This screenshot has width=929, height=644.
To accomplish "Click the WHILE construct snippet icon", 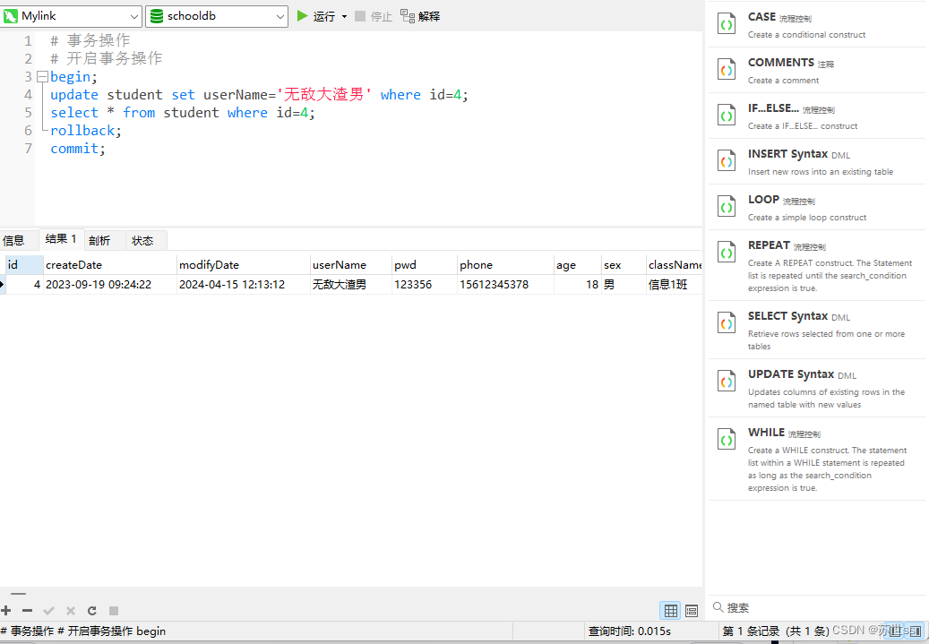I will 726,439.
